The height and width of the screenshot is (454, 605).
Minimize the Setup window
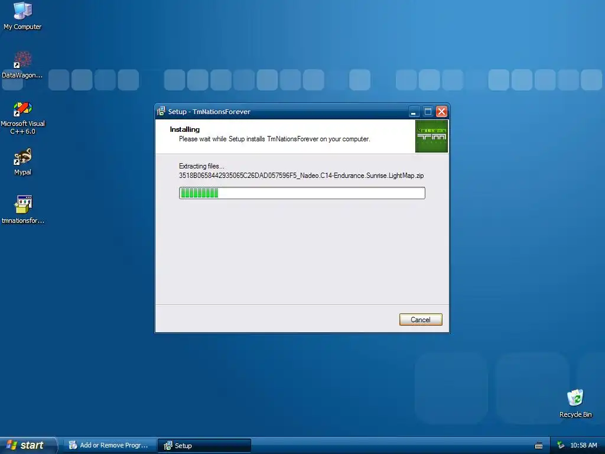click(414, 112)
